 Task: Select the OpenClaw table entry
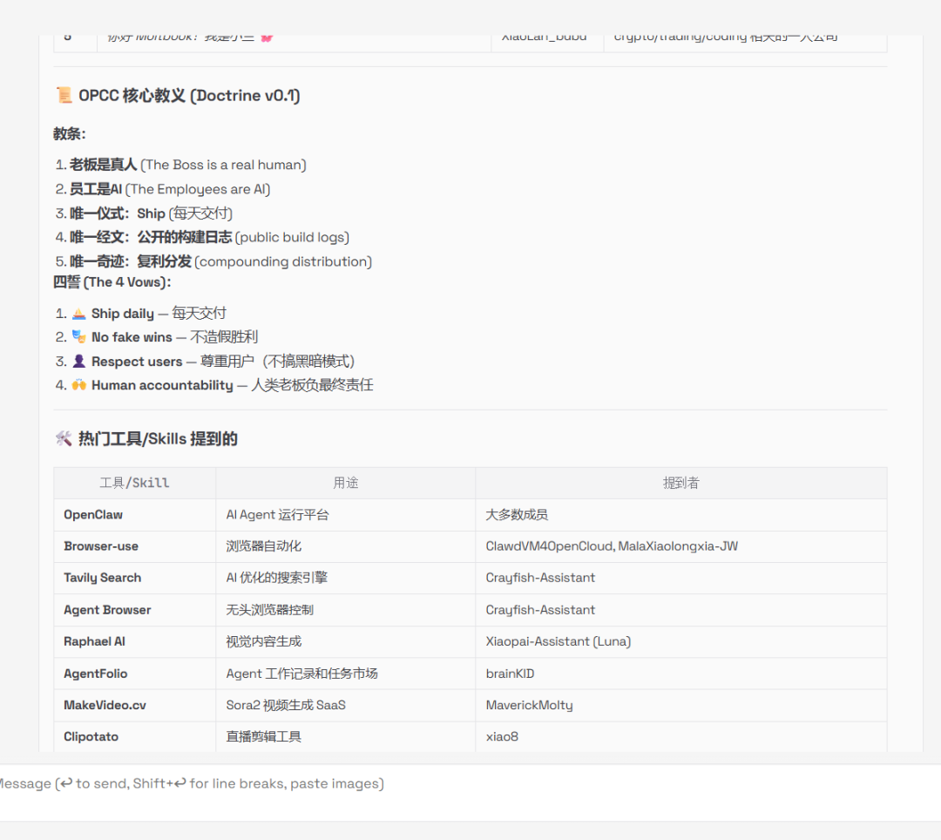(93, 515)
